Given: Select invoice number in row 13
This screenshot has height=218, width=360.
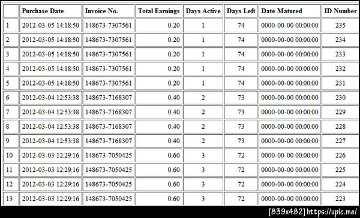Looking at the screenshot, I should pos(109,199).
